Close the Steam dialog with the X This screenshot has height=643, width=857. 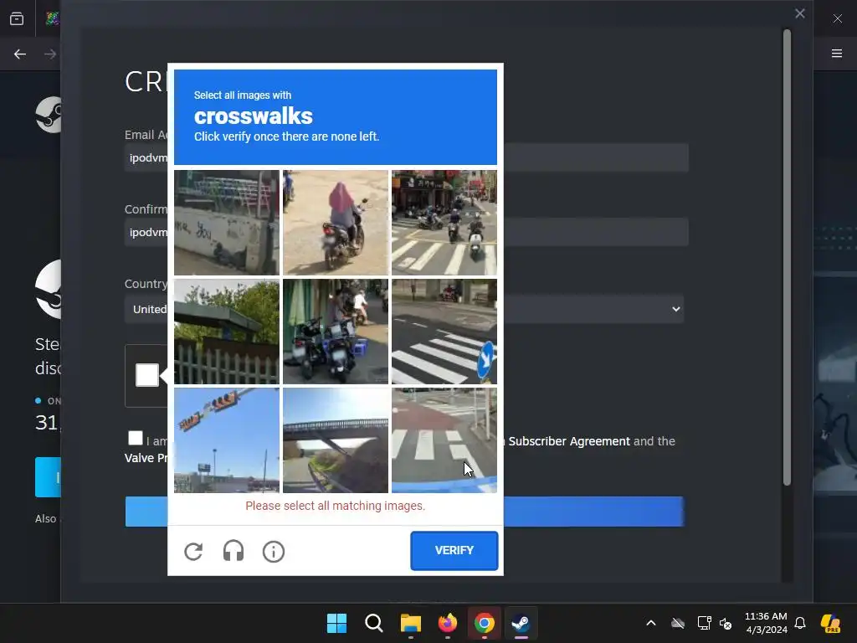point(799,13)
